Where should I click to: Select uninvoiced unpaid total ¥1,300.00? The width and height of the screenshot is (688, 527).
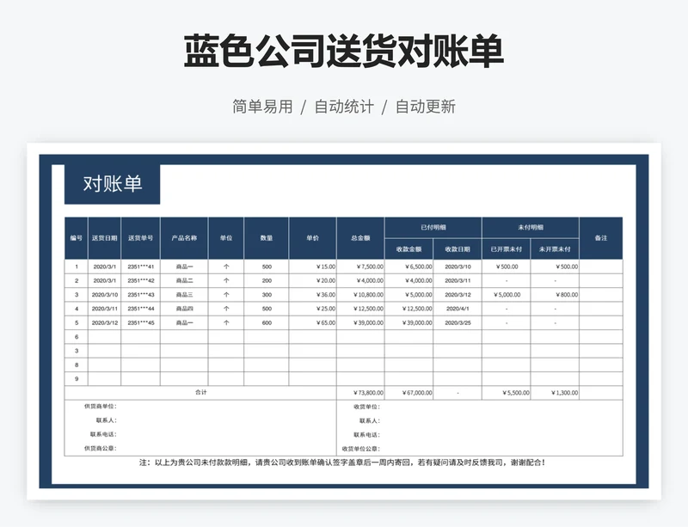coord(555,393)
